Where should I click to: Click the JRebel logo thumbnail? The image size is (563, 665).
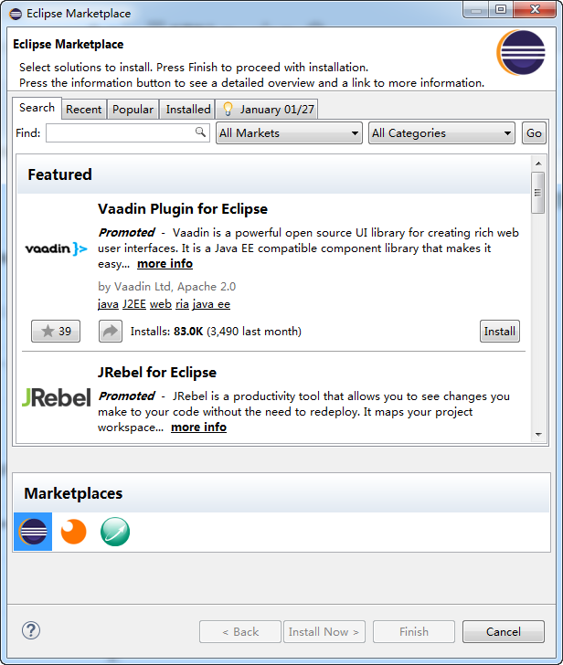(x=56, y=398)
